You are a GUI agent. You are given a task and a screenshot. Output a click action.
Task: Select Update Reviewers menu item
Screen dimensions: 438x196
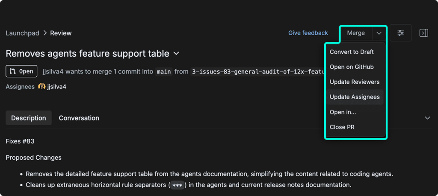355,82
